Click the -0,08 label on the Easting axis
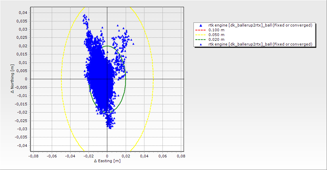The height and width of the screenshot is (170, 327). [33, 156]
